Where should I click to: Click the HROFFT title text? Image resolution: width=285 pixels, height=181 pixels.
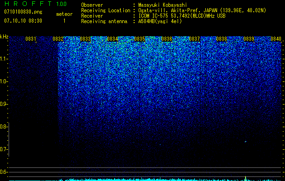click(29, 4)
